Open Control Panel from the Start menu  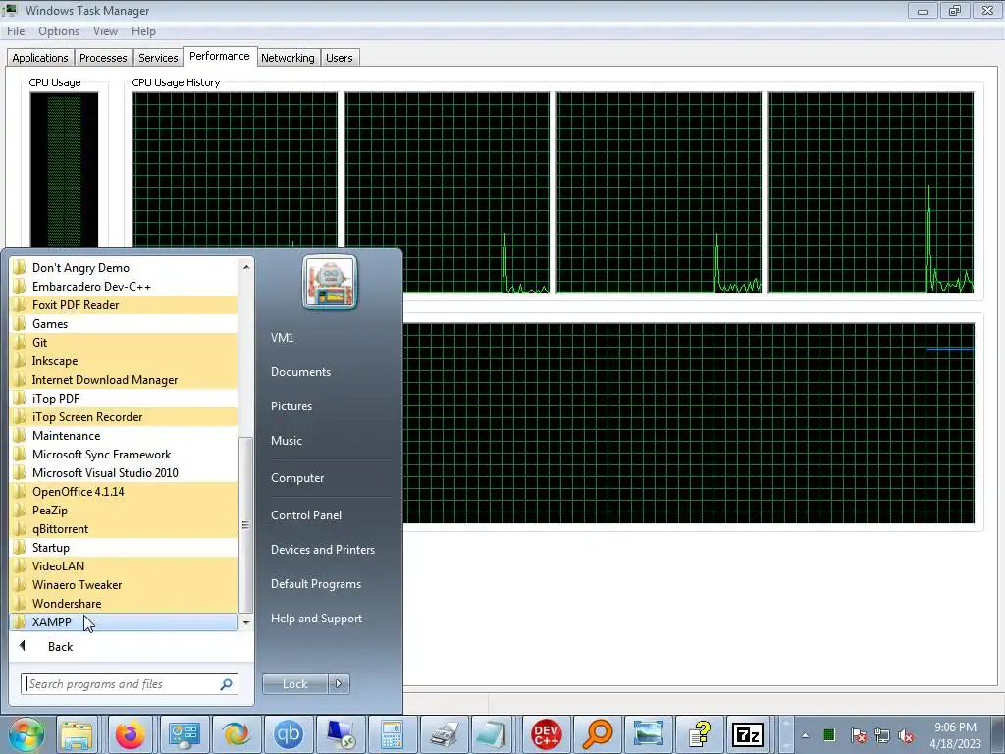306,514
